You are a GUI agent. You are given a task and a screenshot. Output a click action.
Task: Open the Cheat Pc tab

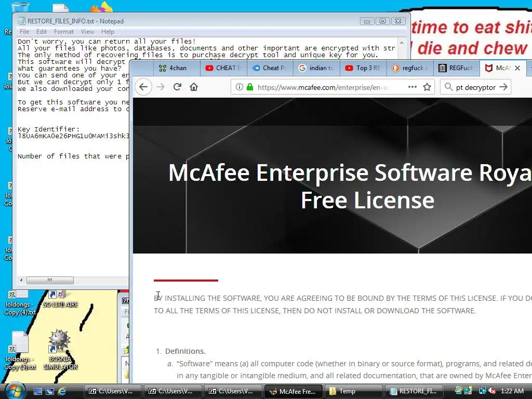[x=270, y=68]
